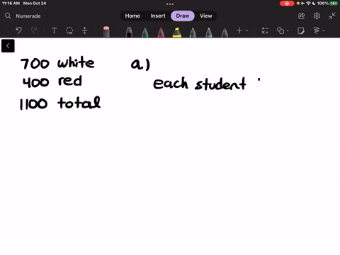Select the Text tool
Image resolution: width=340 pixels, height=255 pixels.
[x=54, y=30]
